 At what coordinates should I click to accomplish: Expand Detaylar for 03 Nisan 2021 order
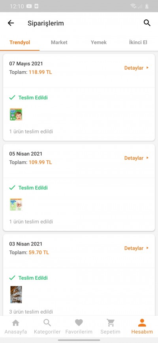point(136,248)
